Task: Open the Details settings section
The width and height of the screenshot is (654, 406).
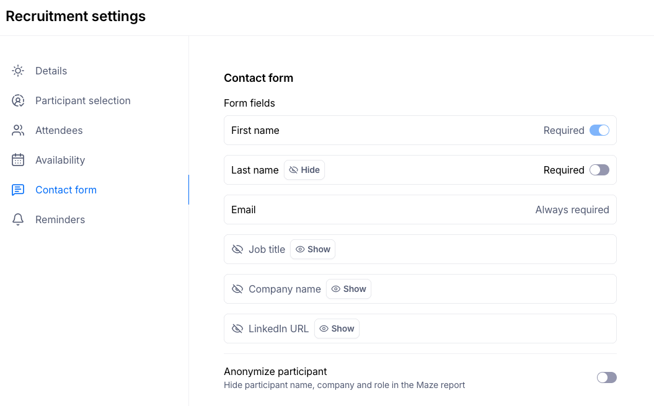Action: [x=51, y=71]
